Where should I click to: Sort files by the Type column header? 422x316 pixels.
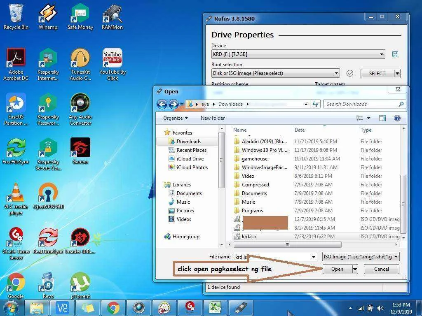(380, 130)
